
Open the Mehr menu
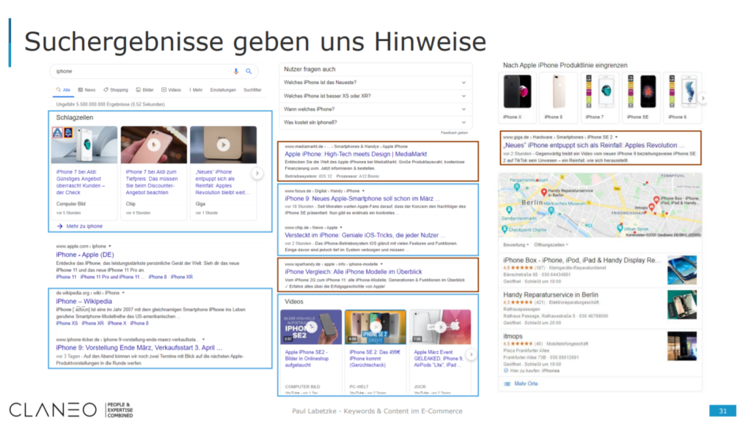(196, 90)
